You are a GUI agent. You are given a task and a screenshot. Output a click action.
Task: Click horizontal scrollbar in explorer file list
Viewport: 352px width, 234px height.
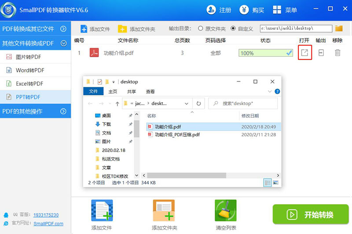187,175
